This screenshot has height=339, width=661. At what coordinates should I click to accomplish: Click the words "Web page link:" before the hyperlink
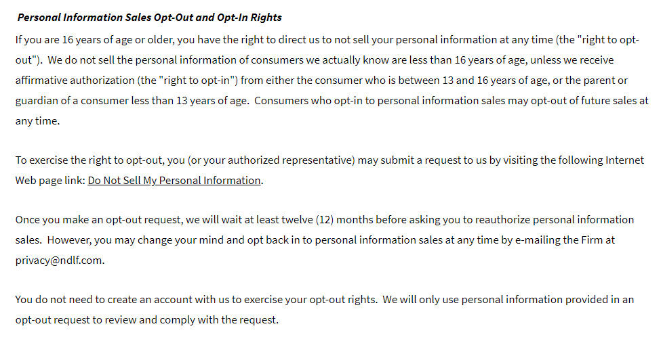(50, 181)
